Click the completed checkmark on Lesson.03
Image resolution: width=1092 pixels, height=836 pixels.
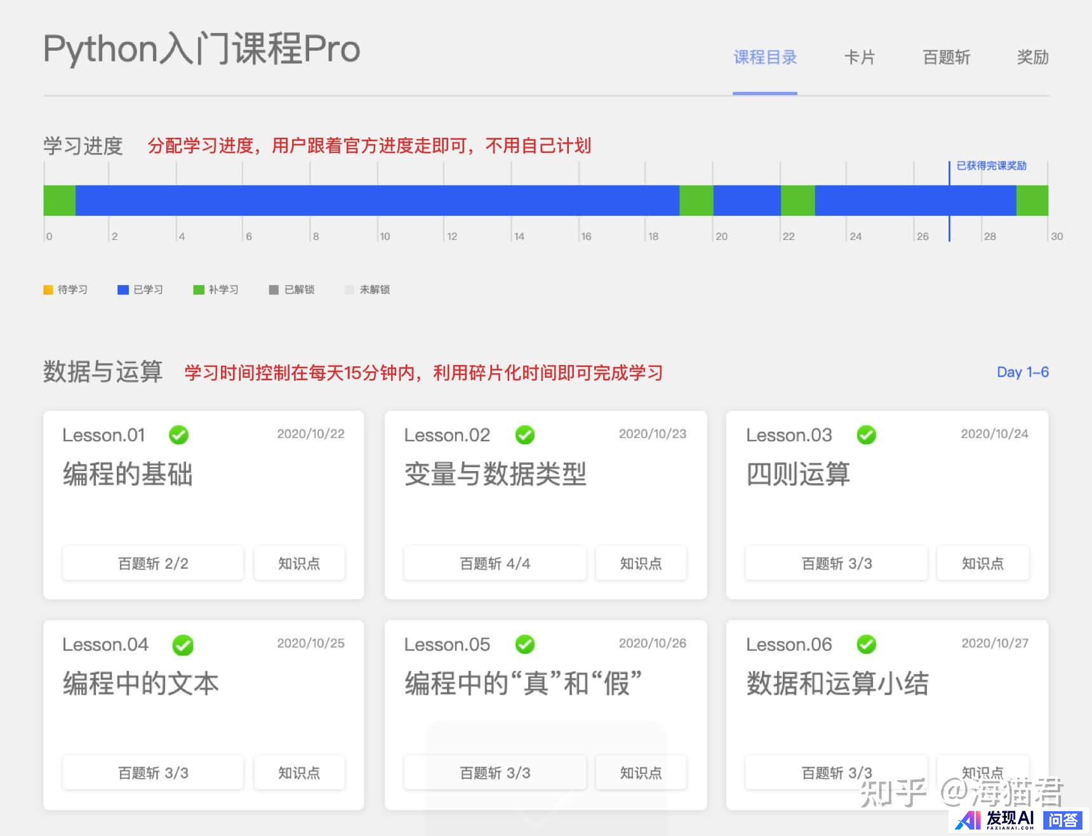tap(866, 435)
